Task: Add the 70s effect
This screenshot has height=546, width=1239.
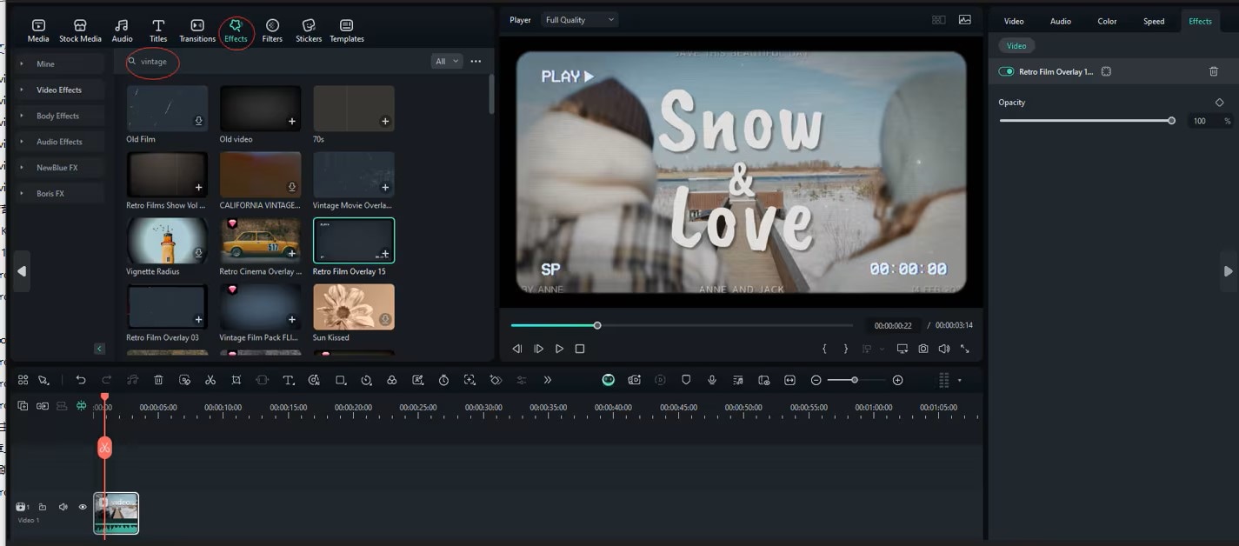Action: pyautogui.click(x=385, y=122)
